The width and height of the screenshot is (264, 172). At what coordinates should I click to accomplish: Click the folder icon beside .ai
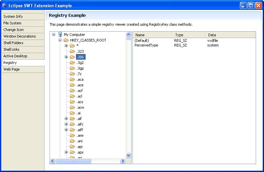coord(72,113)
